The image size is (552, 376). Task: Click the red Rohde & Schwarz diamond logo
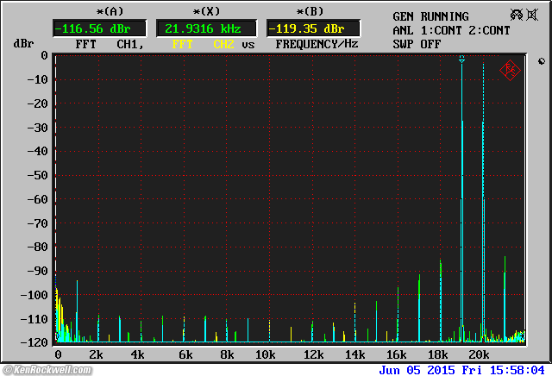point(510,70)
